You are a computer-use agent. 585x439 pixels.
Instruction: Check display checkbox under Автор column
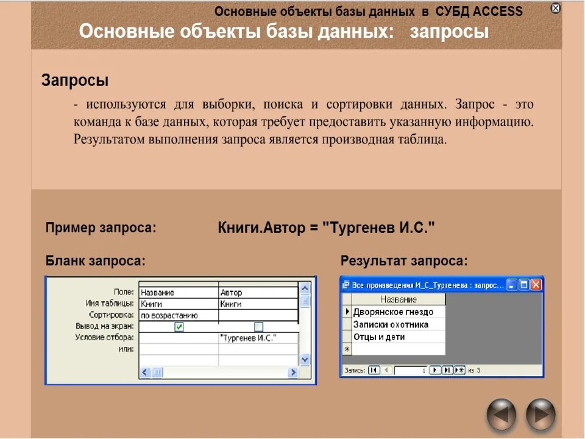[258, 327]
